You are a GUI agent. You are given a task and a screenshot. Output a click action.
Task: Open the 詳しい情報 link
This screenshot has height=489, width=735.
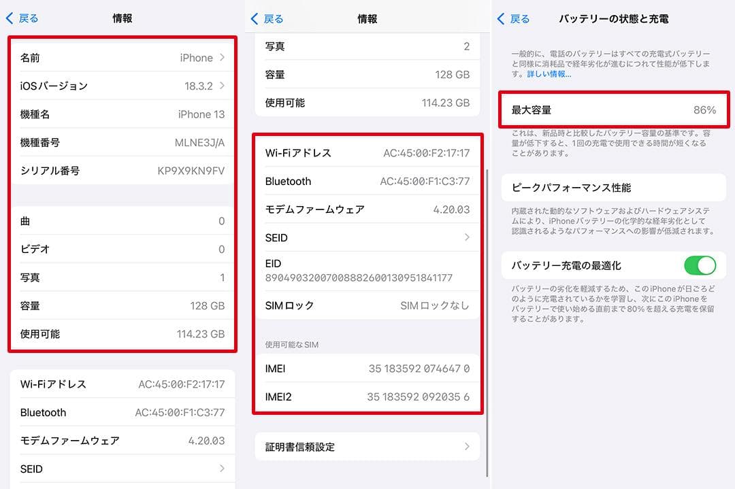[x=549, y=74]
